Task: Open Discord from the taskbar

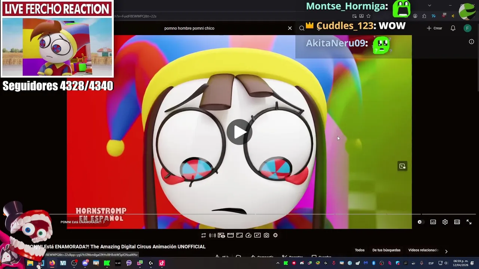Action: [x=85, y=263]
